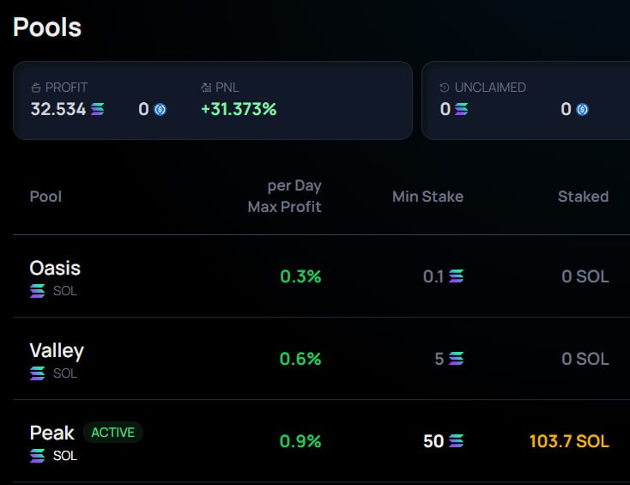Click the SOL icon next to profit 32.534
Image resolution: width=630 pixels, height=485 pixels.
98,109
